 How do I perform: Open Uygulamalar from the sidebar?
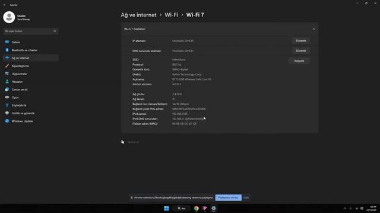click(x=30, y=73)
